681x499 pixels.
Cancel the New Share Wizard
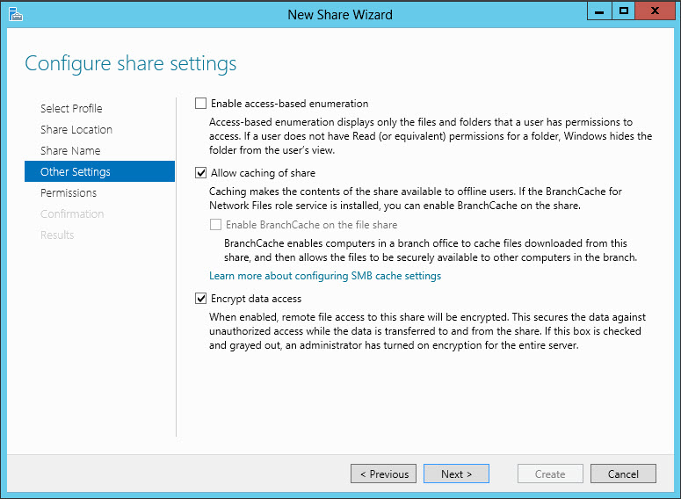pyautogui.click(x=623, y=474)
